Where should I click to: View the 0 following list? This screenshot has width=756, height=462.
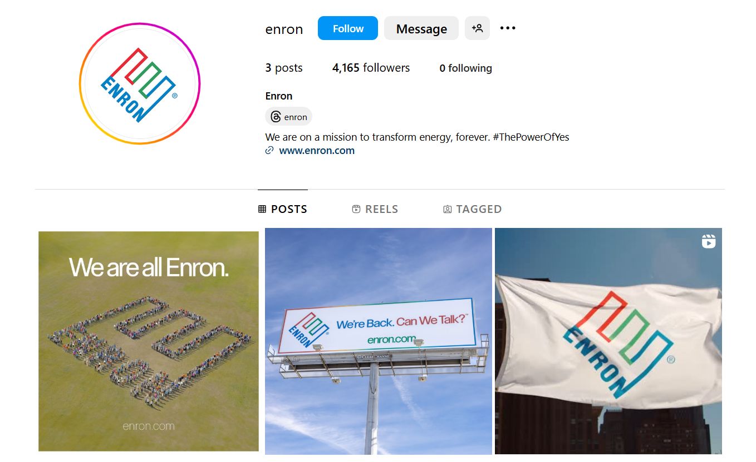[x=465, y=68]
